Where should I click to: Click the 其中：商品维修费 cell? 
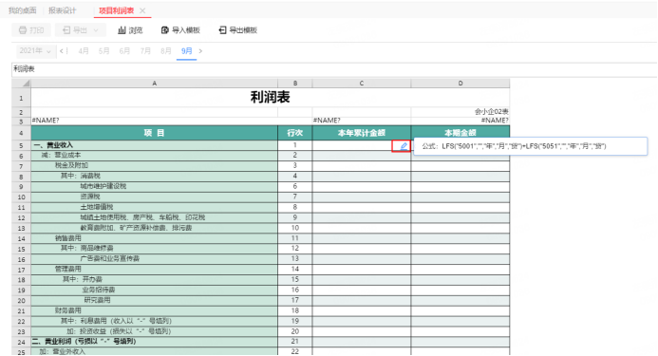(x=155, y=249)
